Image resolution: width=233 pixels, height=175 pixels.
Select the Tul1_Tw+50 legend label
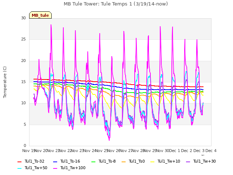[36, 168]
